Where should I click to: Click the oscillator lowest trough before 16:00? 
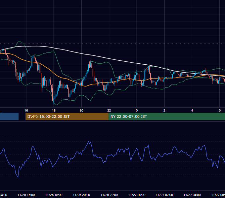pyautogui.click(x=18, y=177)
